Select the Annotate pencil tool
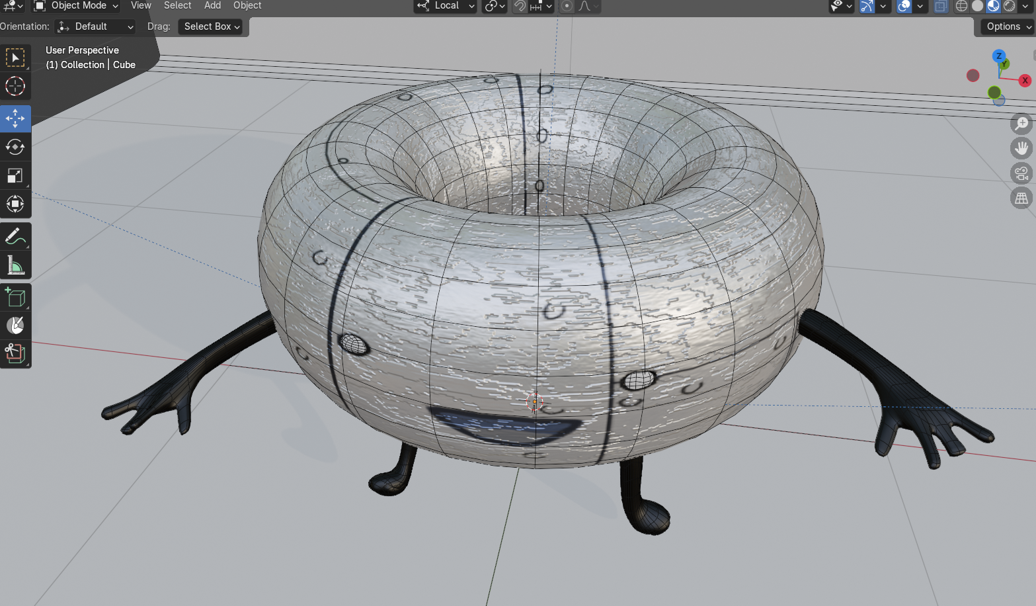This screenshot has height=606, width=1036. pyautogui.click(x=15, y=236)
